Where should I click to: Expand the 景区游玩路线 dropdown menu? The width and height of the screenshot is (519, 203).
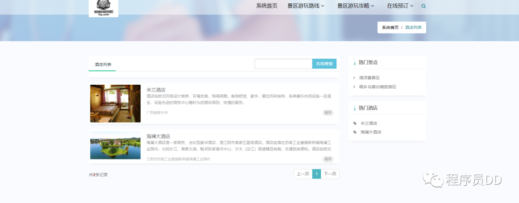pyautogui.click(x=306, y=6)
